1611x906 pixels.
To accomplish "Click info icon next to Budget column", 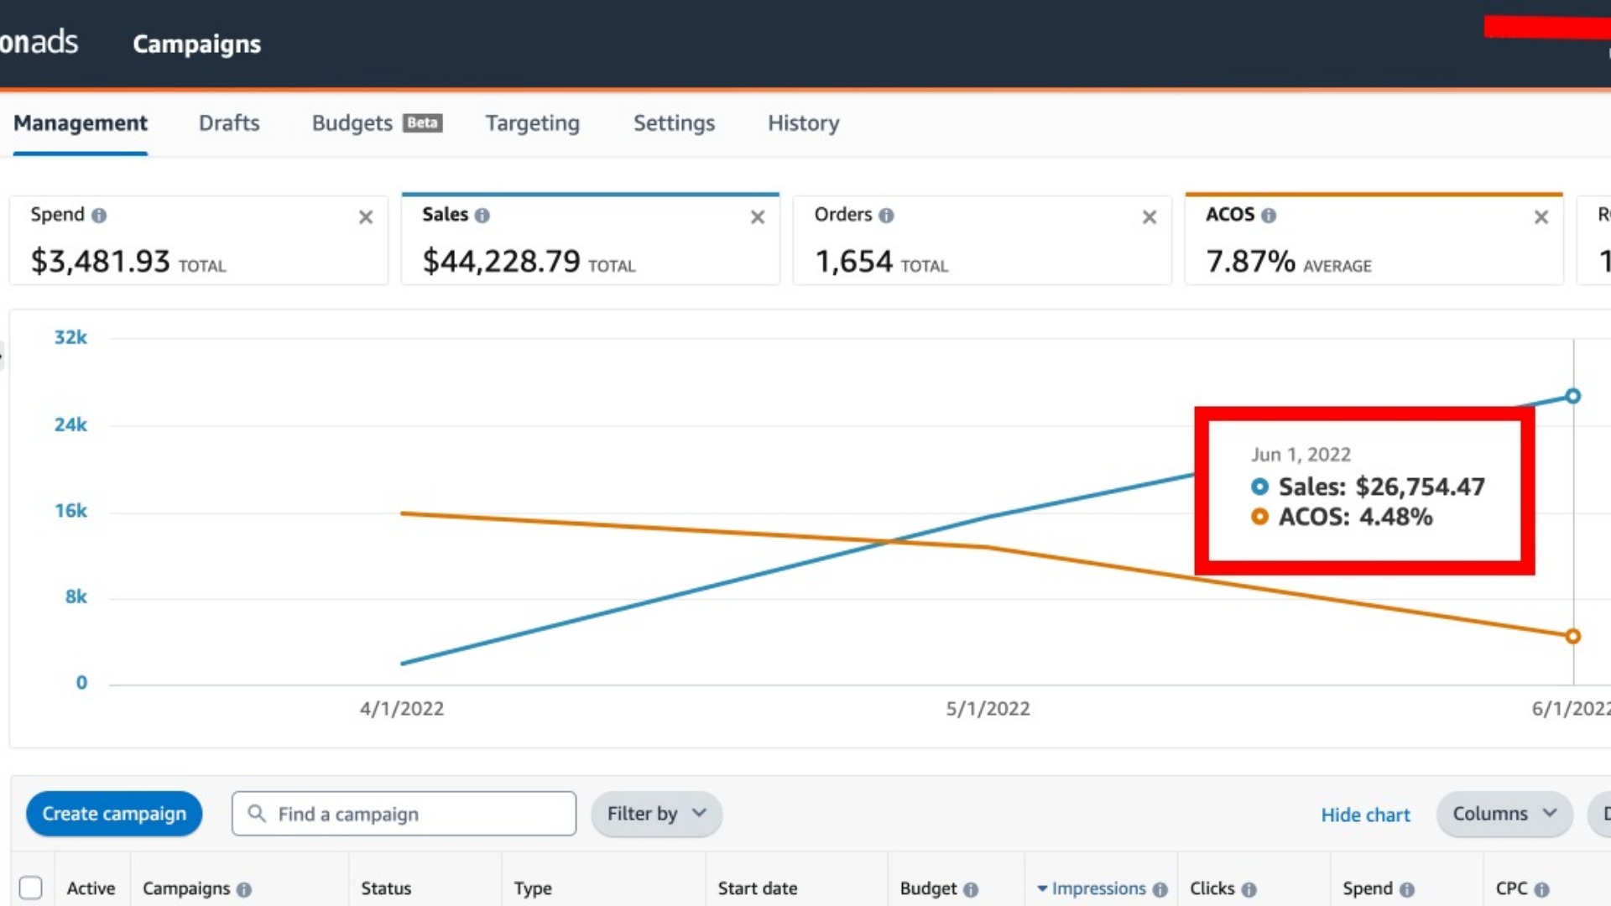I will (x=971, y=889).
